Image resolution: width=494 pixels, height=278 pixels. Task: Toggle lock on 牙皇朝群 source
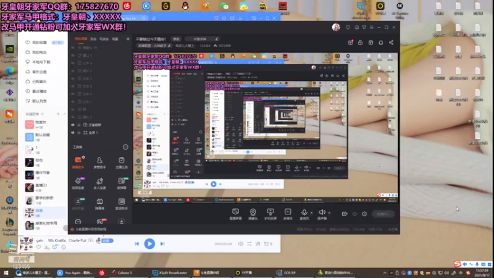pyautogui.click(x=79, y=125)
